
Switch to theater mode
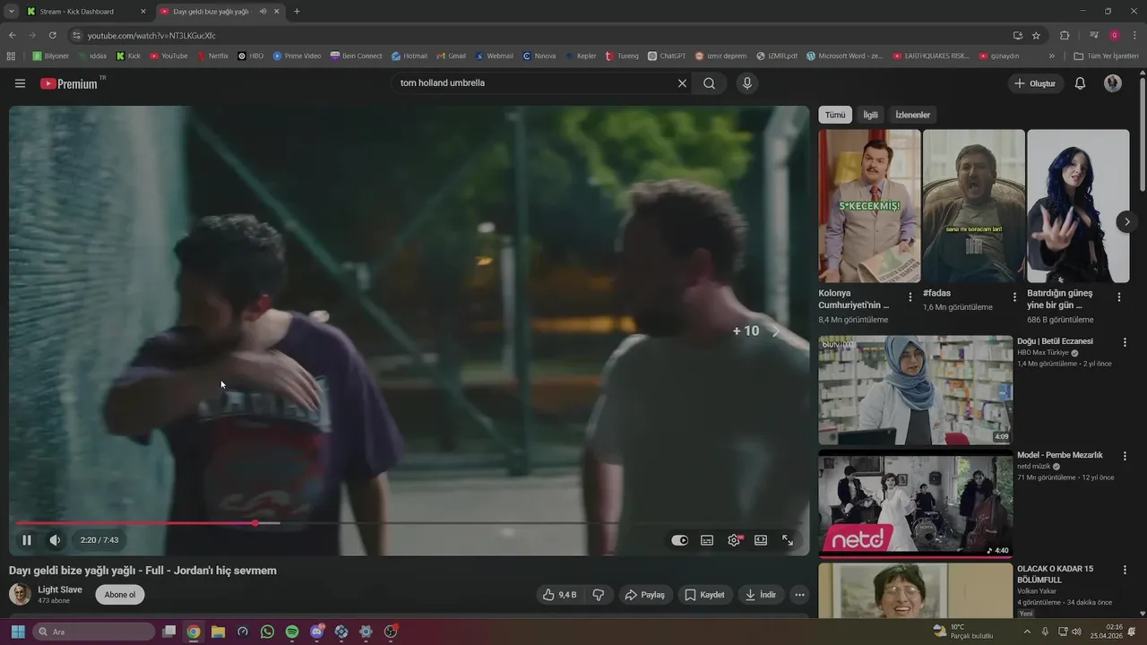[x=761, y=540]
